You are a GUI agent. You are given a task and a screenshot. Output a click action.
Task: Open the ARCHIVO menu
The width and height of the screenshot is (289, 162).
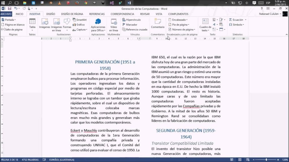(6, 14)
